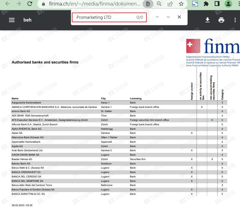Select AXION SWISS BANK SA entry

coord(25,155)
